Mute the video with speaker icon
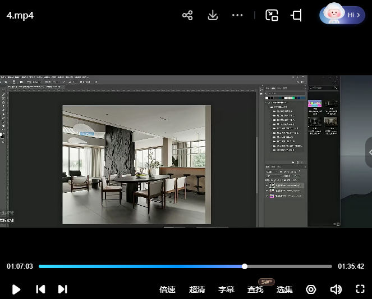This screenshot has width=372, height=299. [x=336, y=289]
